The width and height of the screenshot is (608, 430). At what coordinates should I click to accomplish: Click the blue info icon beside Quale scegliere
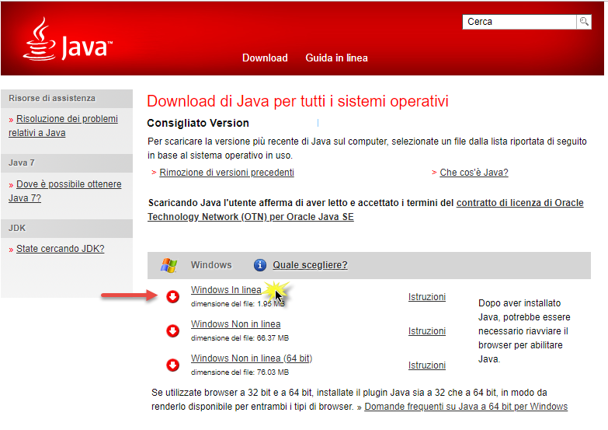[260, 265]
